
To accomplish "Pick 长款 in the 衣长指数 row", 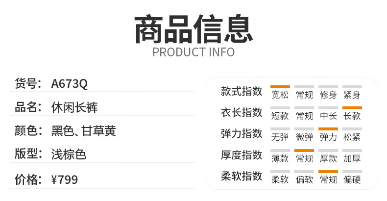I will (352, 116).
